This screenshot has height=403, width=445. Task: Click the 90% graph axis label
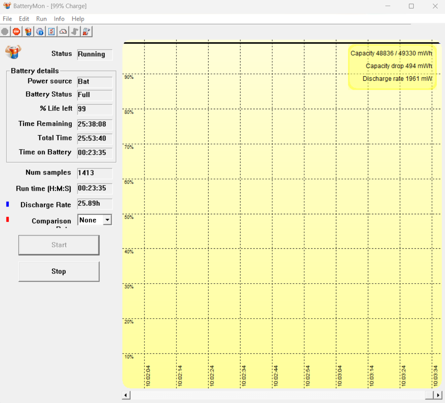[x=129, y=77]
